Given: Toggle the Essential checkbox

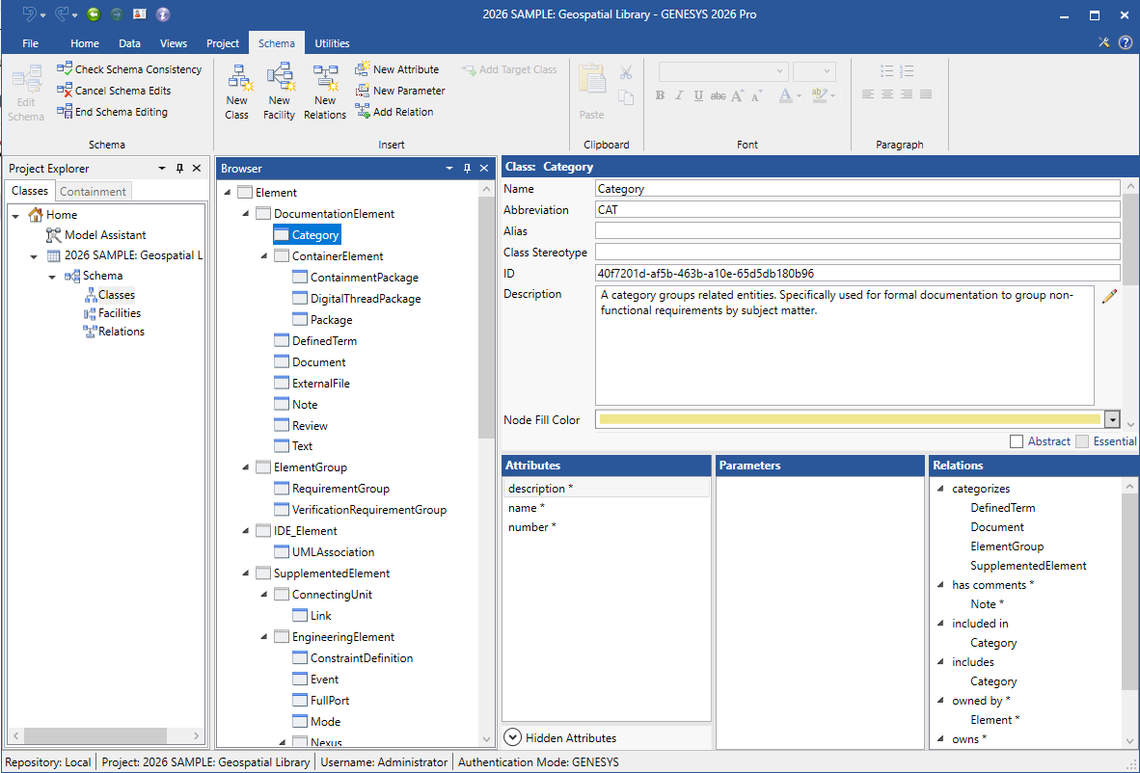Looking at the screenshot, I should click(1082, 441).
